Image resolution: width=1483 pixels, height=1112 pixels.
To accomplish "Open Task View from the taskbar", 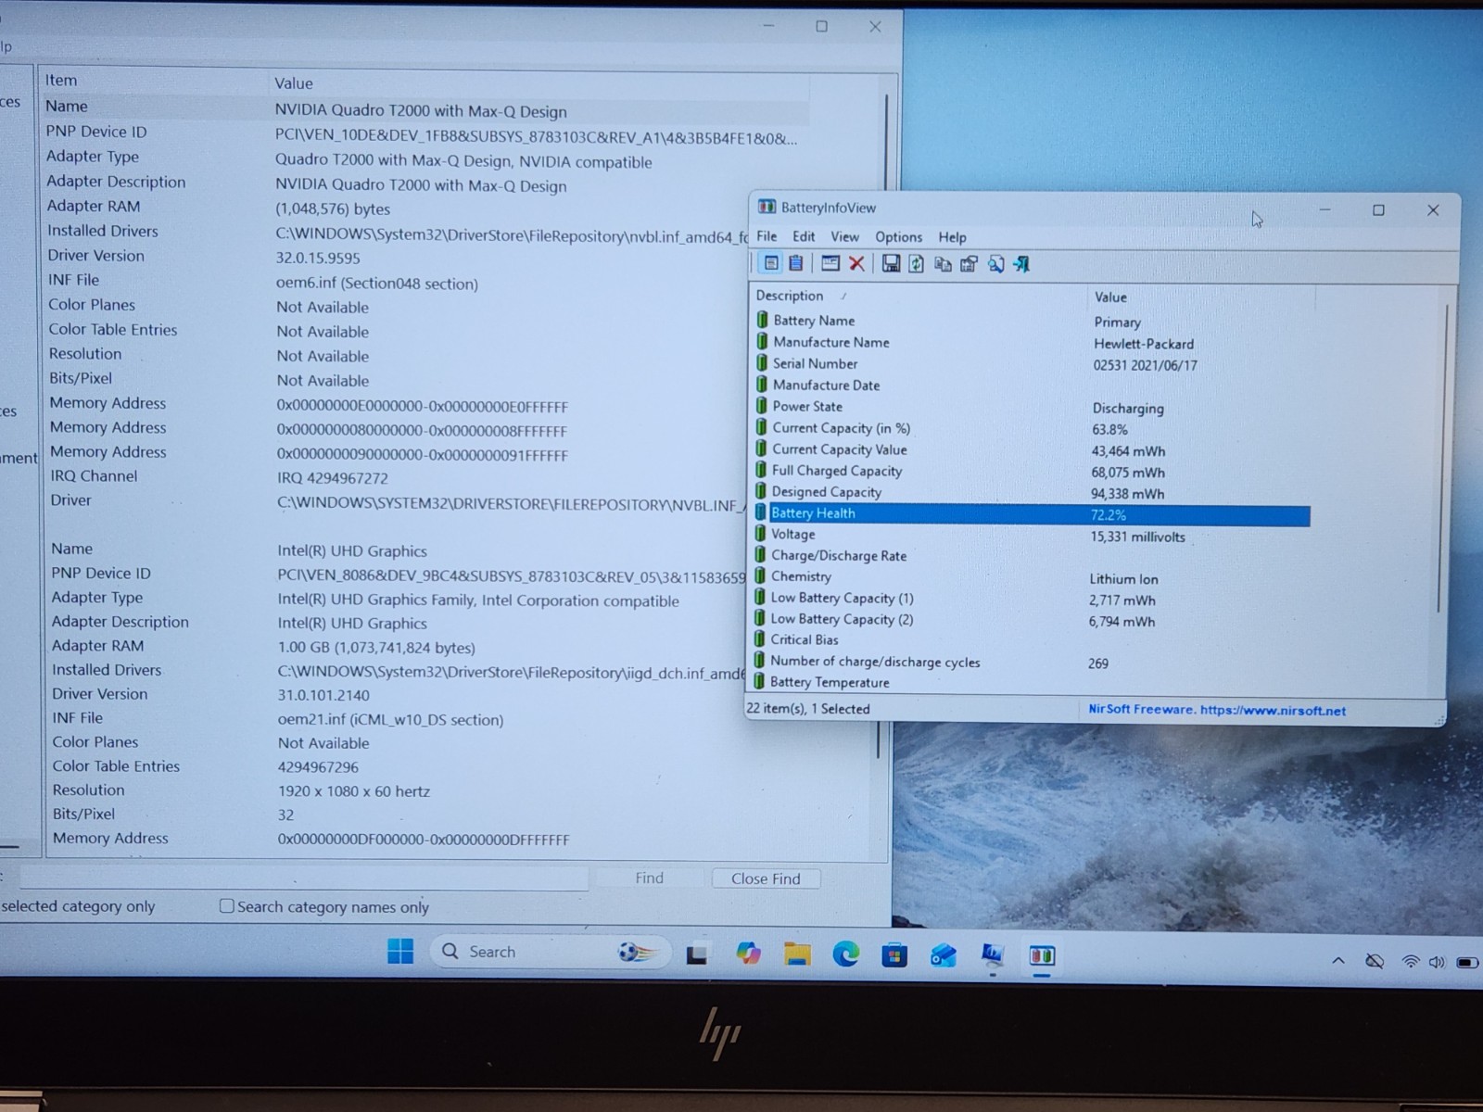I will click(x=697, y=954).
